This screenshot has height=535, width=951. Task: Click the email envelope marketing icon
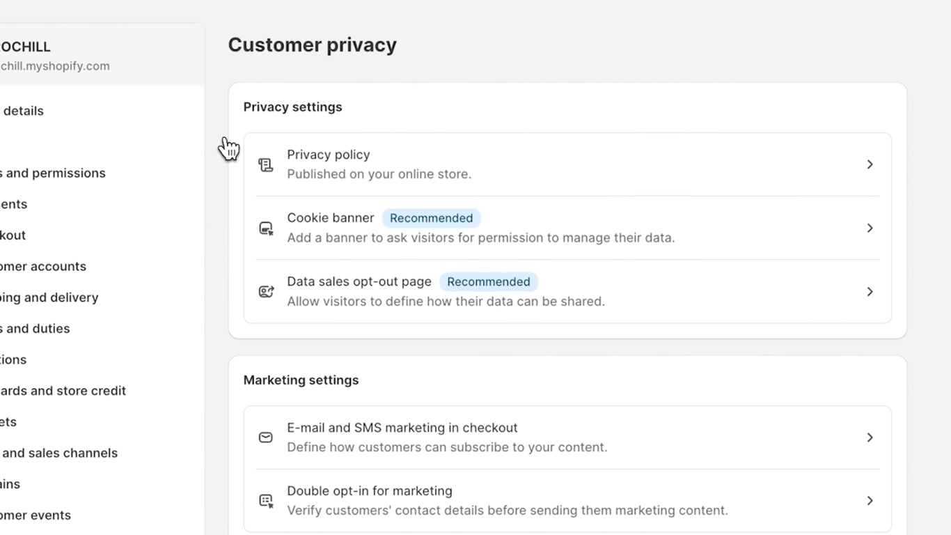(265, 437)
